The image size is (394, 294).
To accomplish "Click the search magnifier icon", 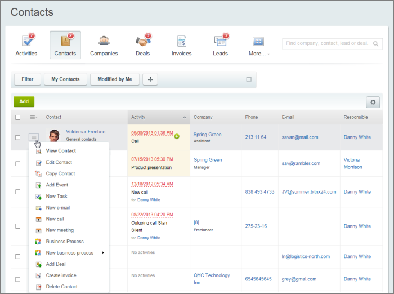I will click(x=377, y=43).
